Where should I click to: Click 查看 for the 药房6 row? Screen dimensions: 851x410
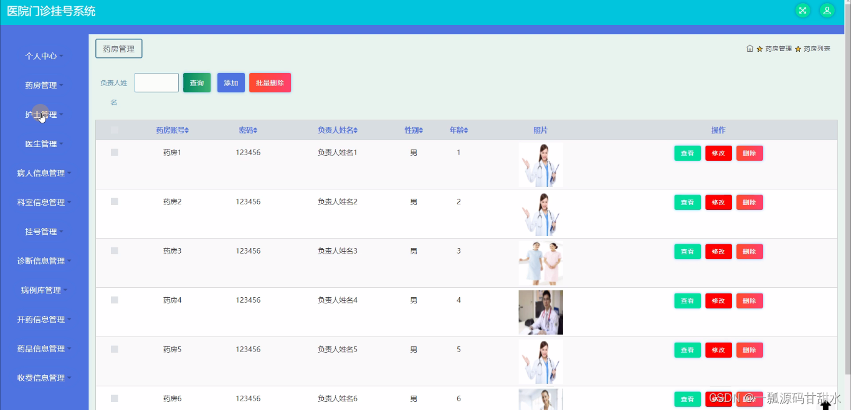click(687, 399)
